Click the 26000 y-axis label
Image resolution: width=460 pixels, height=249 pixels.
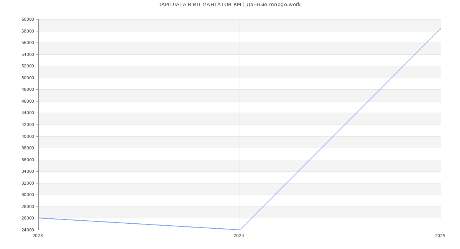click(28, 218)
